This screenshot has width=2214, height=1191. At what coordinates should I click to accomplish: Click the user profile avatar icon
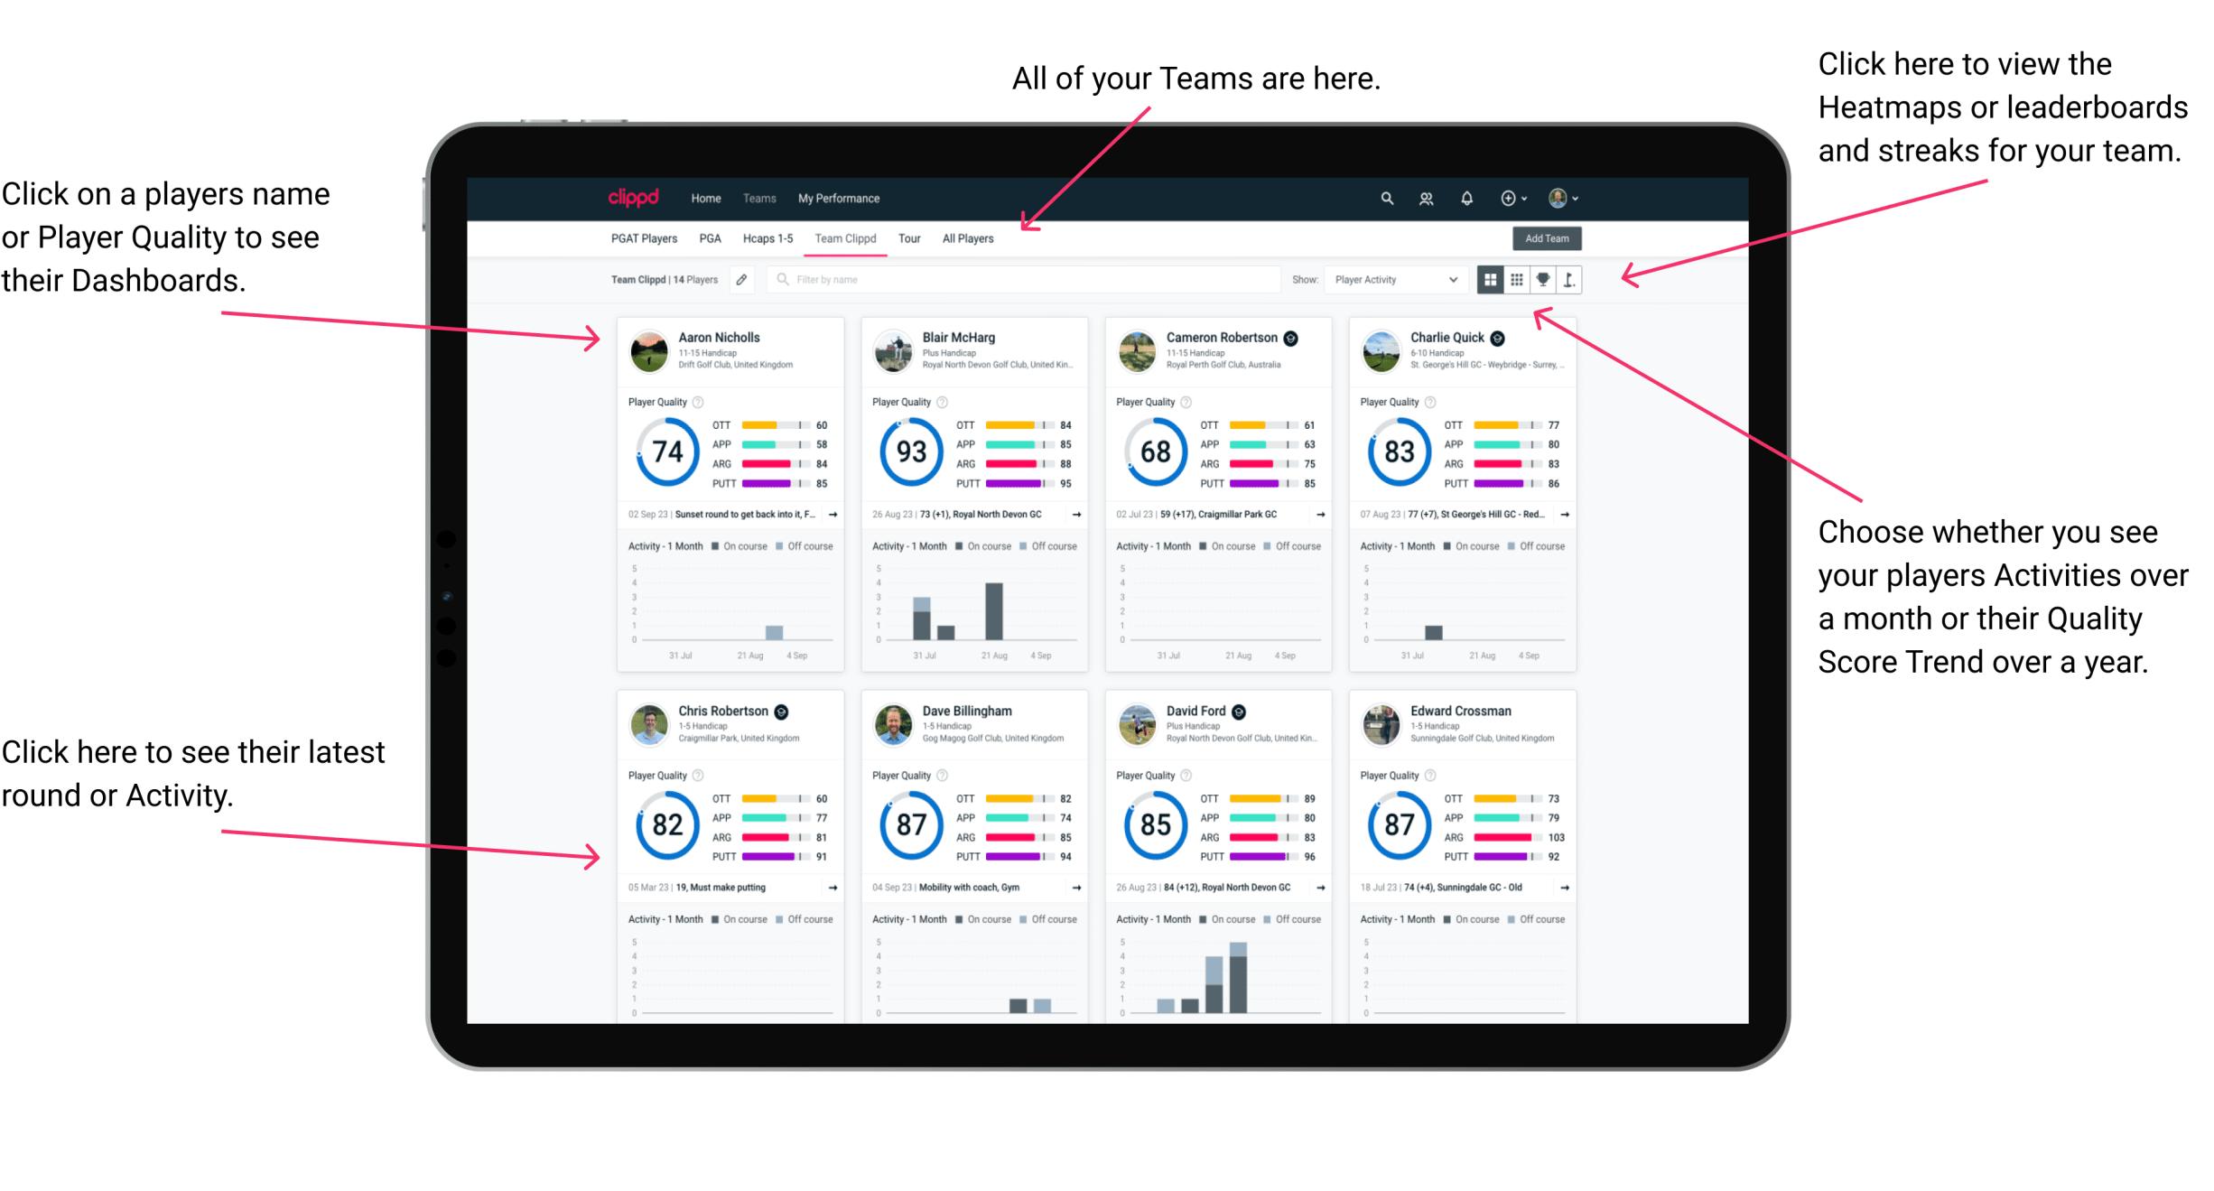tap(1567, 198)
